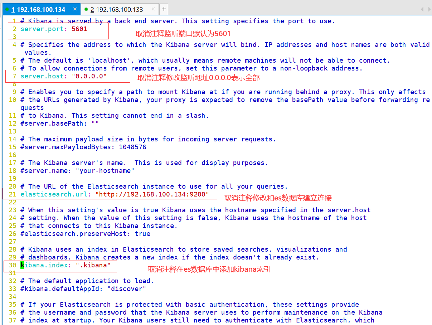This screenshot has width=432, height=325.
Task: Close the 192.168.100.133 tab
Action: [154, 9]
